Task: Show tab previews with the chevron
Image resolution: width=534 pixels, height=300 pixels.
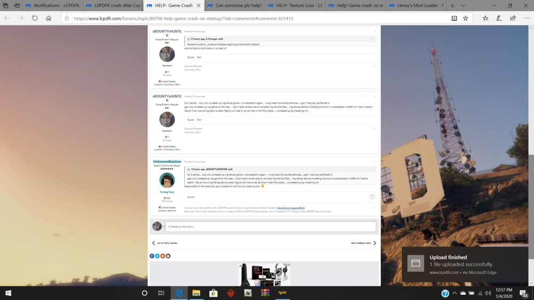Action: (x=463, y=5)
